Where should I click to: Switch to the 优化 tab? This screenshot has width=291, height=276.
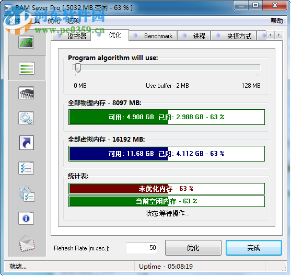click(110, 35)
